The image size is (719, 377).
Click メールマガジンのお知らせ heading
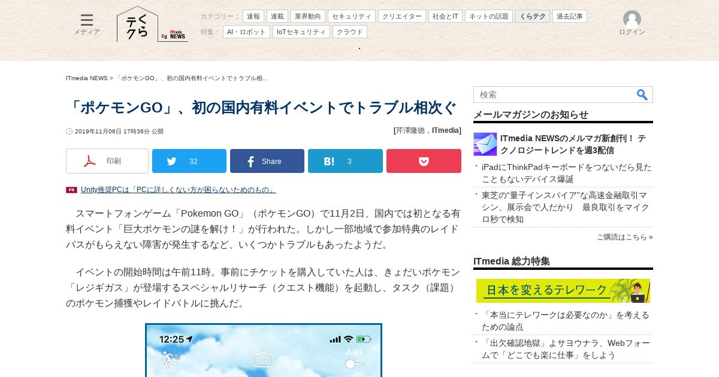click(531, 114)
